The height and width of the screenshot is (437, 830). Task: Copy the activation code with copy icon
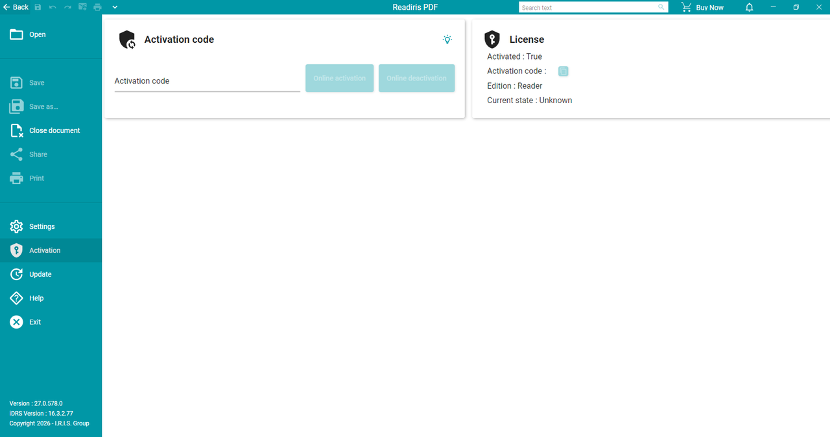click(x=563, y=71)
